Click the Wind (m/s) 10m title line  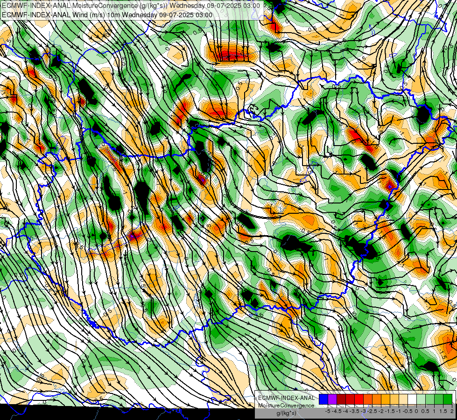tap(107, 14)
